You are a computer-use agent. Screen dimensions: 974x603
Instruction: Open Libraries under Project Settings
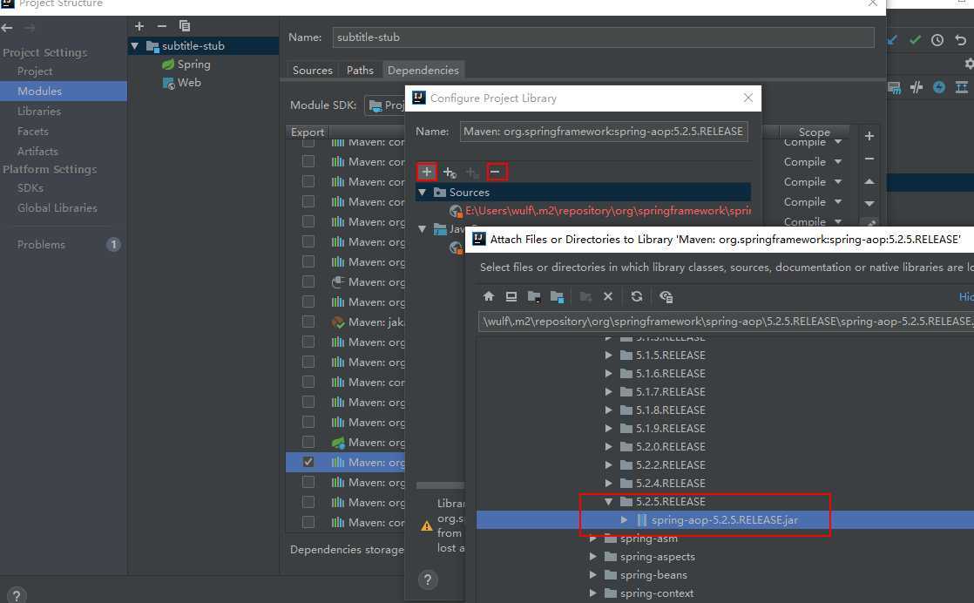click(x=39, y=112)
